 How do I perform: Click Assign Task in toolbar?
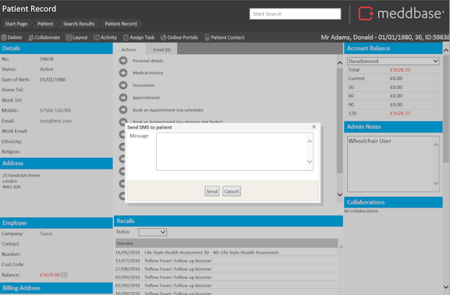(x=139, y=37)
